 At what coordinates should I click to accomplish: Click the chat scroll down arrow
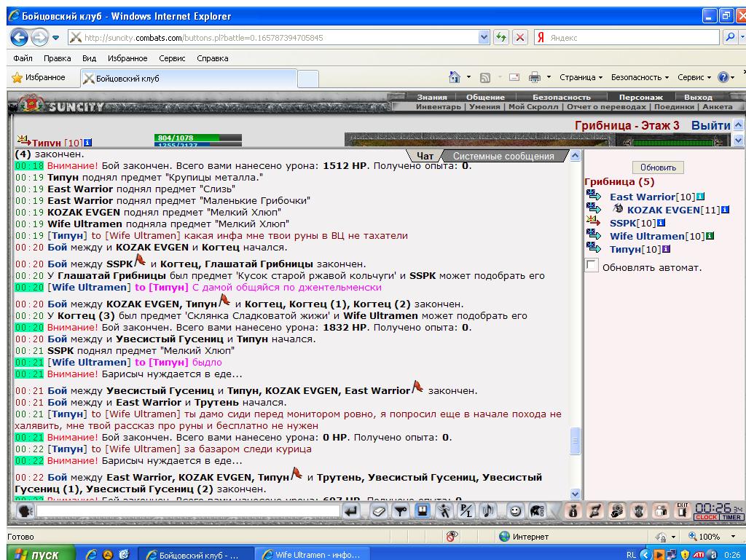click(575, 494)
